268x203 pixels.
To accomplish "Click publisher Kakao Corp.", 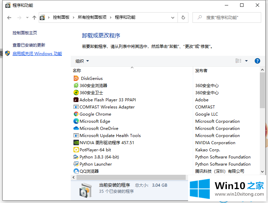I will click(x=208, y=150).
